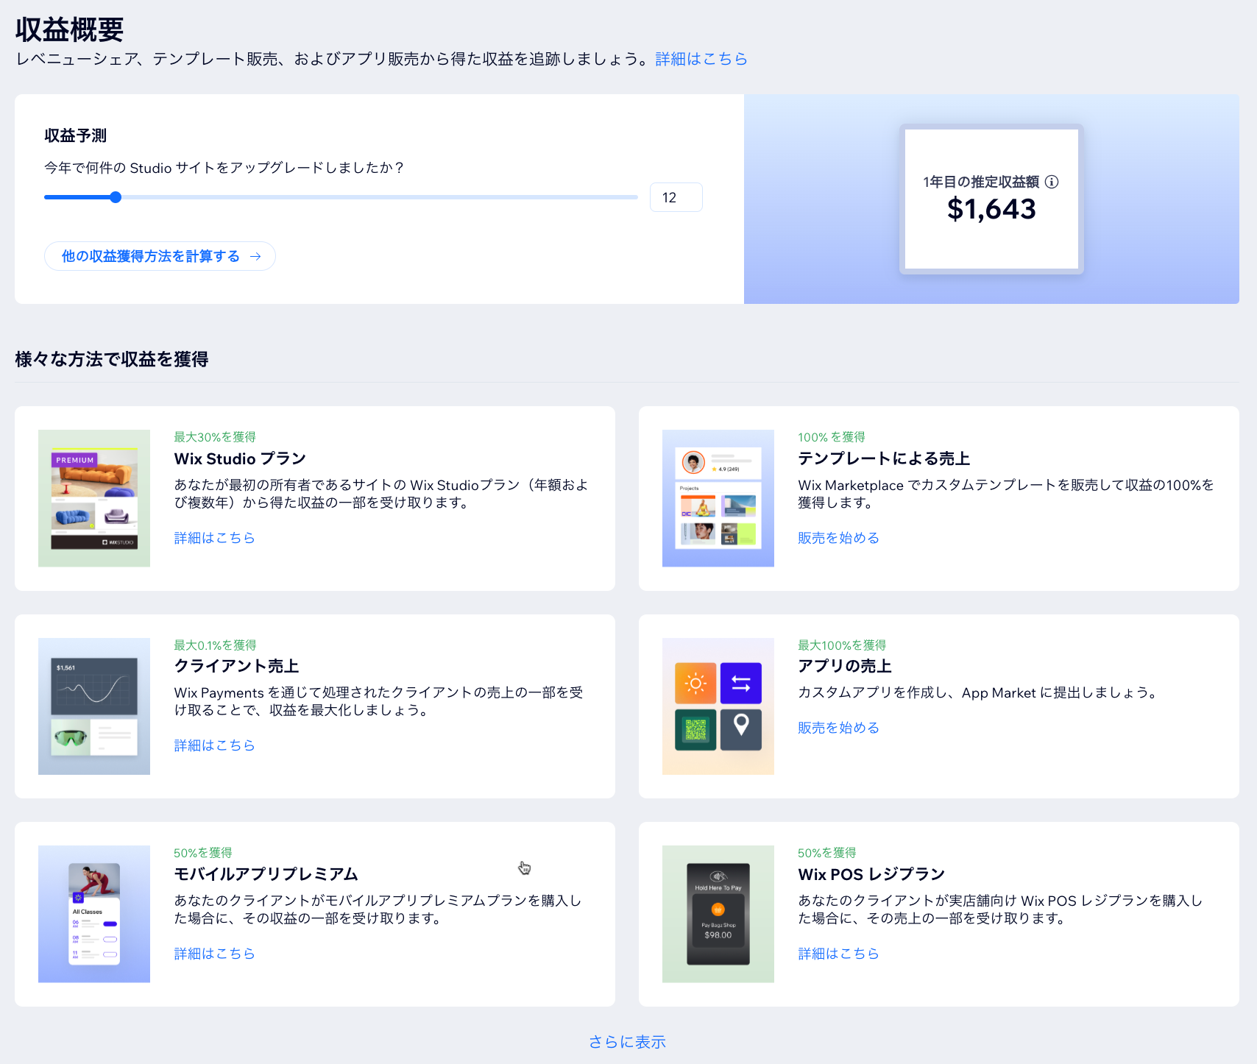Image resolution: width=1257 pixels, height=1064 pixels.
Task: Click the Wix Studio プラン premium thumbnail
Action: click(x=94, y=498)
